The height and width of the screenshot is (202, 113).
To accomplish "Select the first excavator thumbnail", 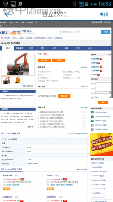I will (x=7, y=80).
